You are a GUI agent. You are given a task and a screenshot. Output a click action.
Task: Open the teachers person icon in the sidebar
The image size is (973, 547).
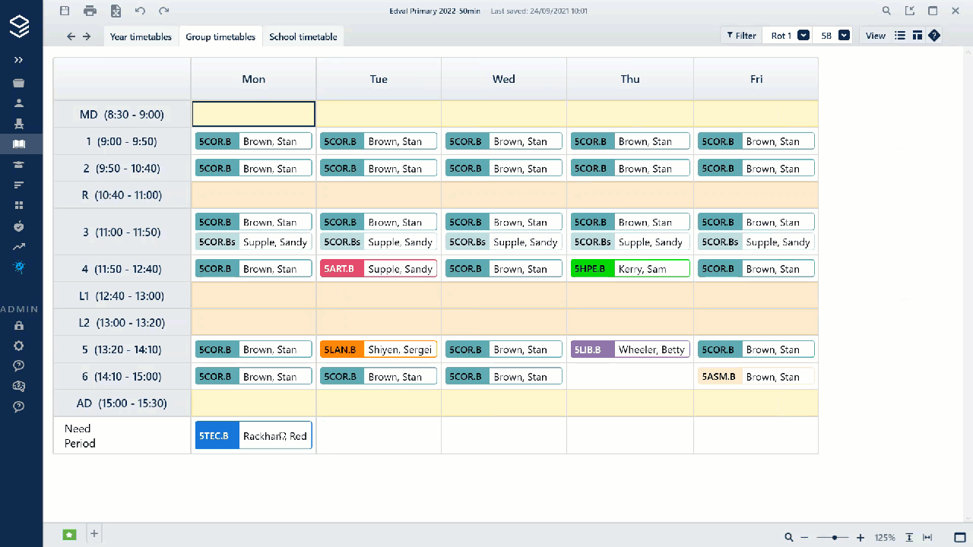click(18, 105)
